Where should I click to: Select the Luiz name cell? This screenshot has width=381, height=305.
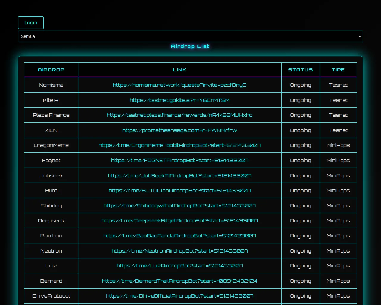51,266
